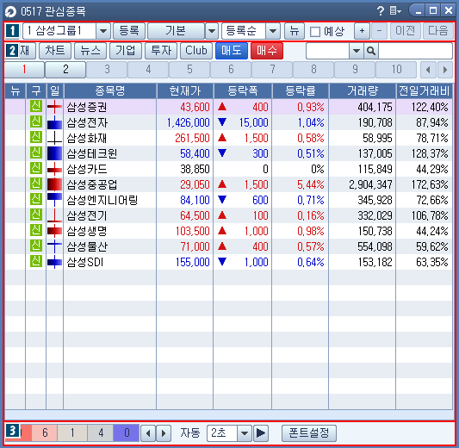This screenshot has width=459, height=448.
Task: Click the stock name search input field
Action: point(416,51)
